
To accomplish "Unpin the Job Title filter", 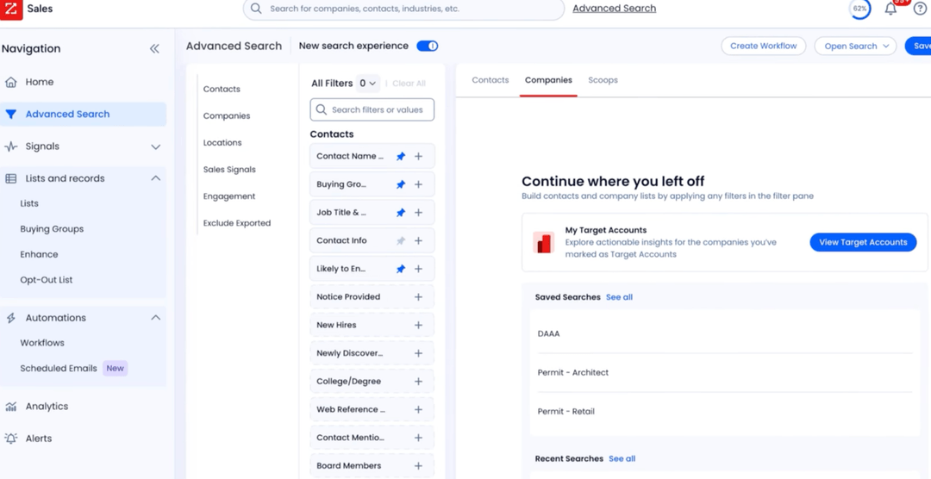I will pyautogui.click(x=401, y=213).
